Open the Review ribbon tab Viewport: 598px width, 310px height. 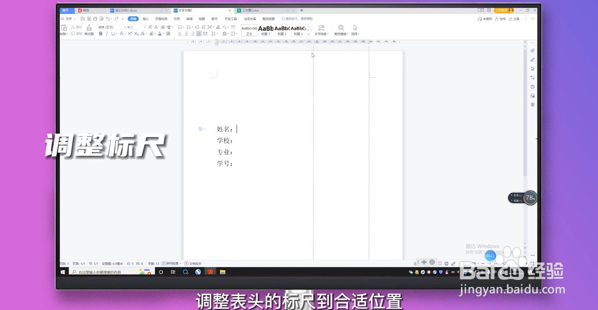pyautogui.click(x=189, y=19)
